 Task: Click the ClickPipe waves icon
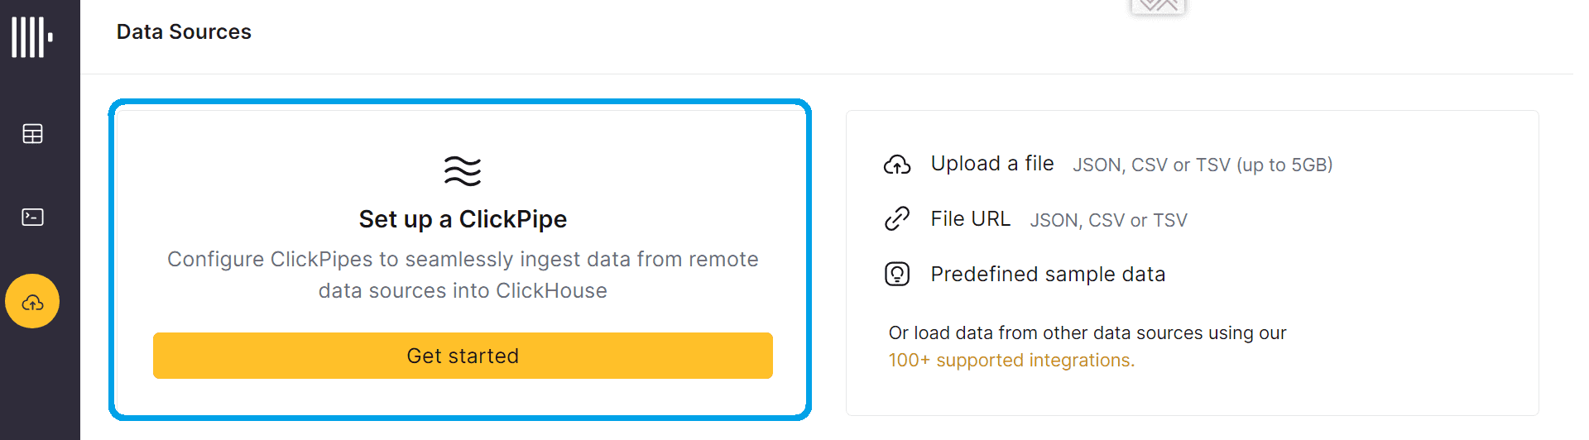pos(463,170)
